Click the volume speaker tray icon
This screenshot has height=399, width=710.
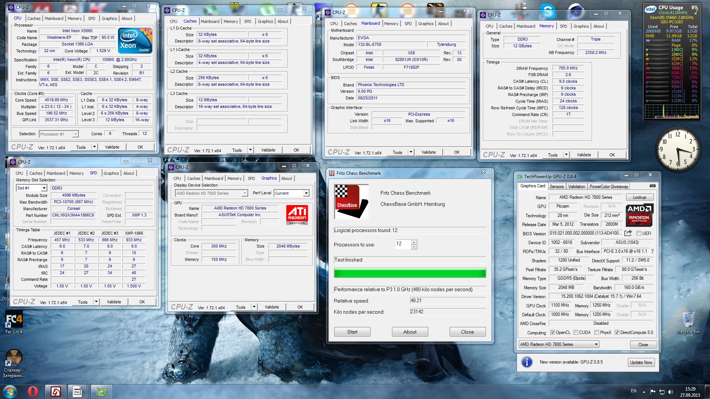pyautogui.click(x=671, y=392)
